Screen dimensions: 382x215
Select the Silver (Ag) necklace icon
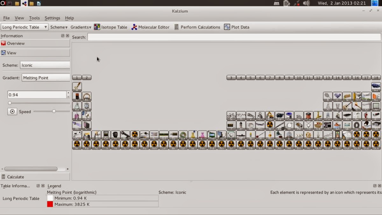[x=308, y=125]
